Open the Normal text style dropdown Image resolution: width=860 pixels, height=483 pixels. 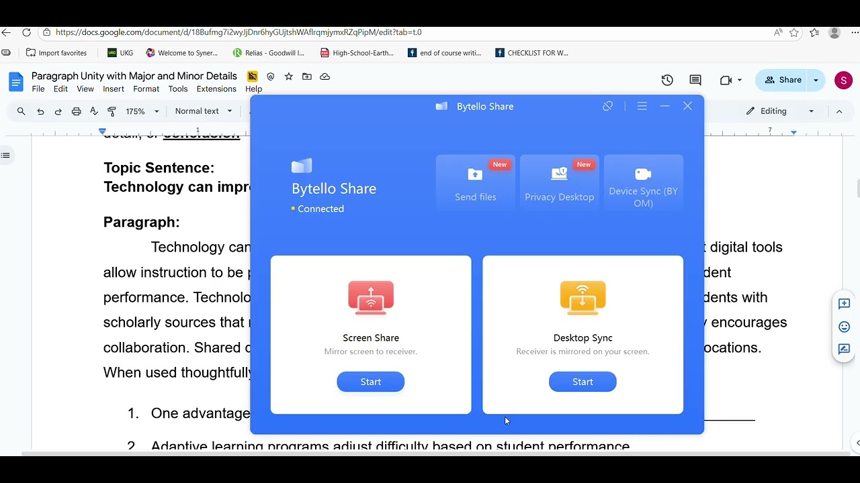[204, 111]
